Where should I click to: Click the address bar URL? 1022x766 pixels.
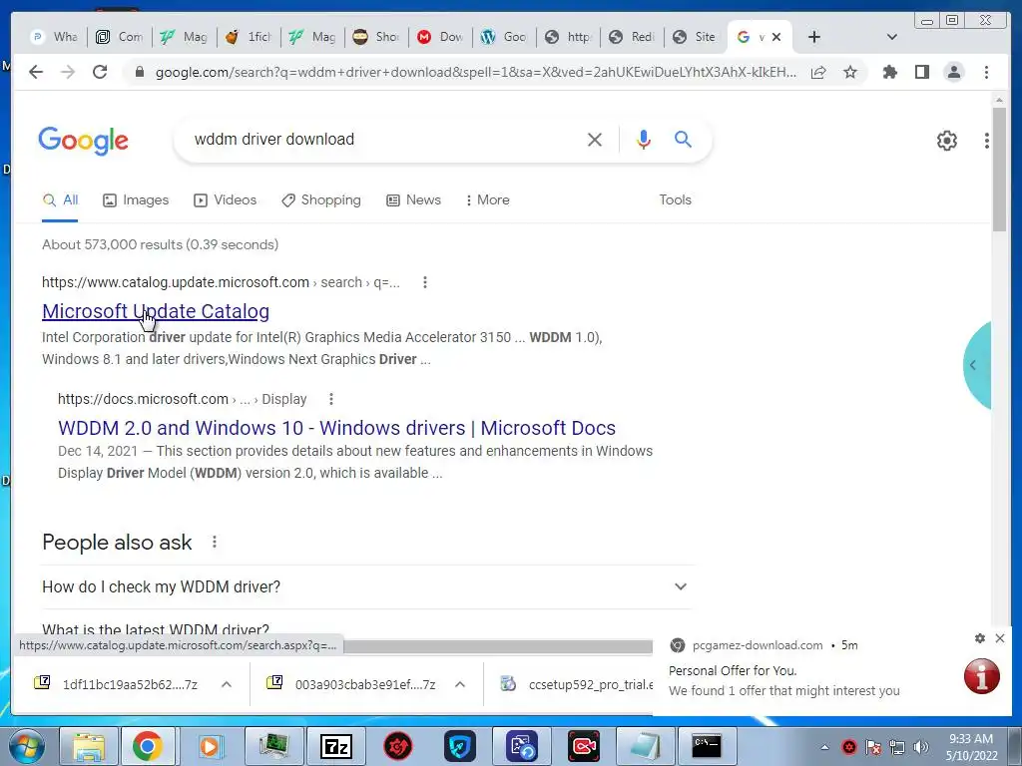pos(476,72)
